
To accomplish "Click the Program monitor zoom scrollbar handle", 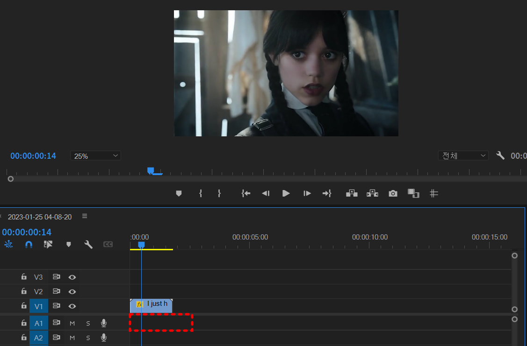I will (10, 179).
